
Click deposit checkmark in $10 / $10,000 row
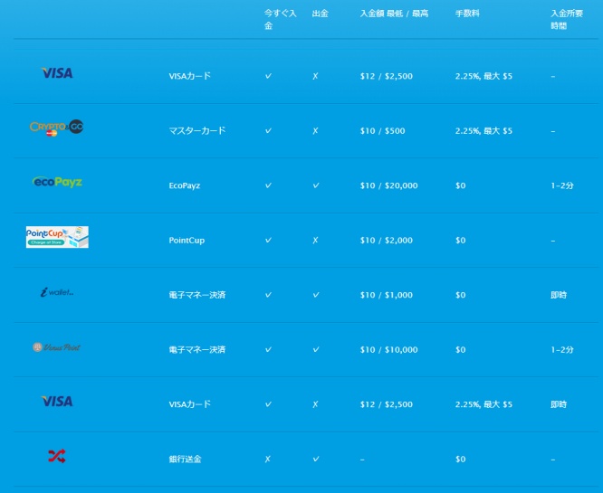pos(268,349)
